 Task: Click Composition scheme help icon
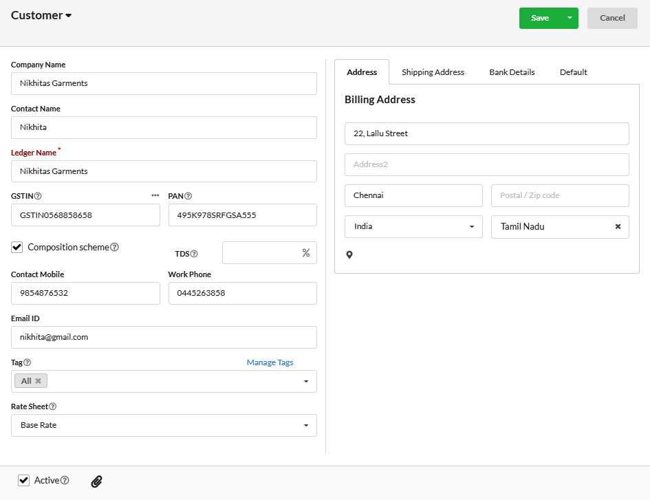115,247
